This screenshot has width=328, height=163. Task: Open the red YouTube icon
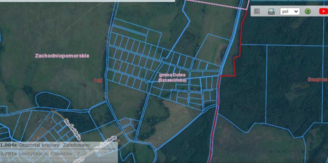323,11
